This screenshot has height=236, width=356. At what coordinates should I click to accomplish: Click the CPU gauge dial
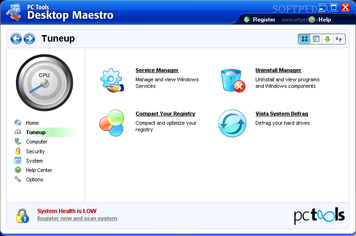[44, 83]
